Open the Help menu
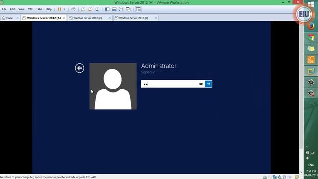 point(49,9)
